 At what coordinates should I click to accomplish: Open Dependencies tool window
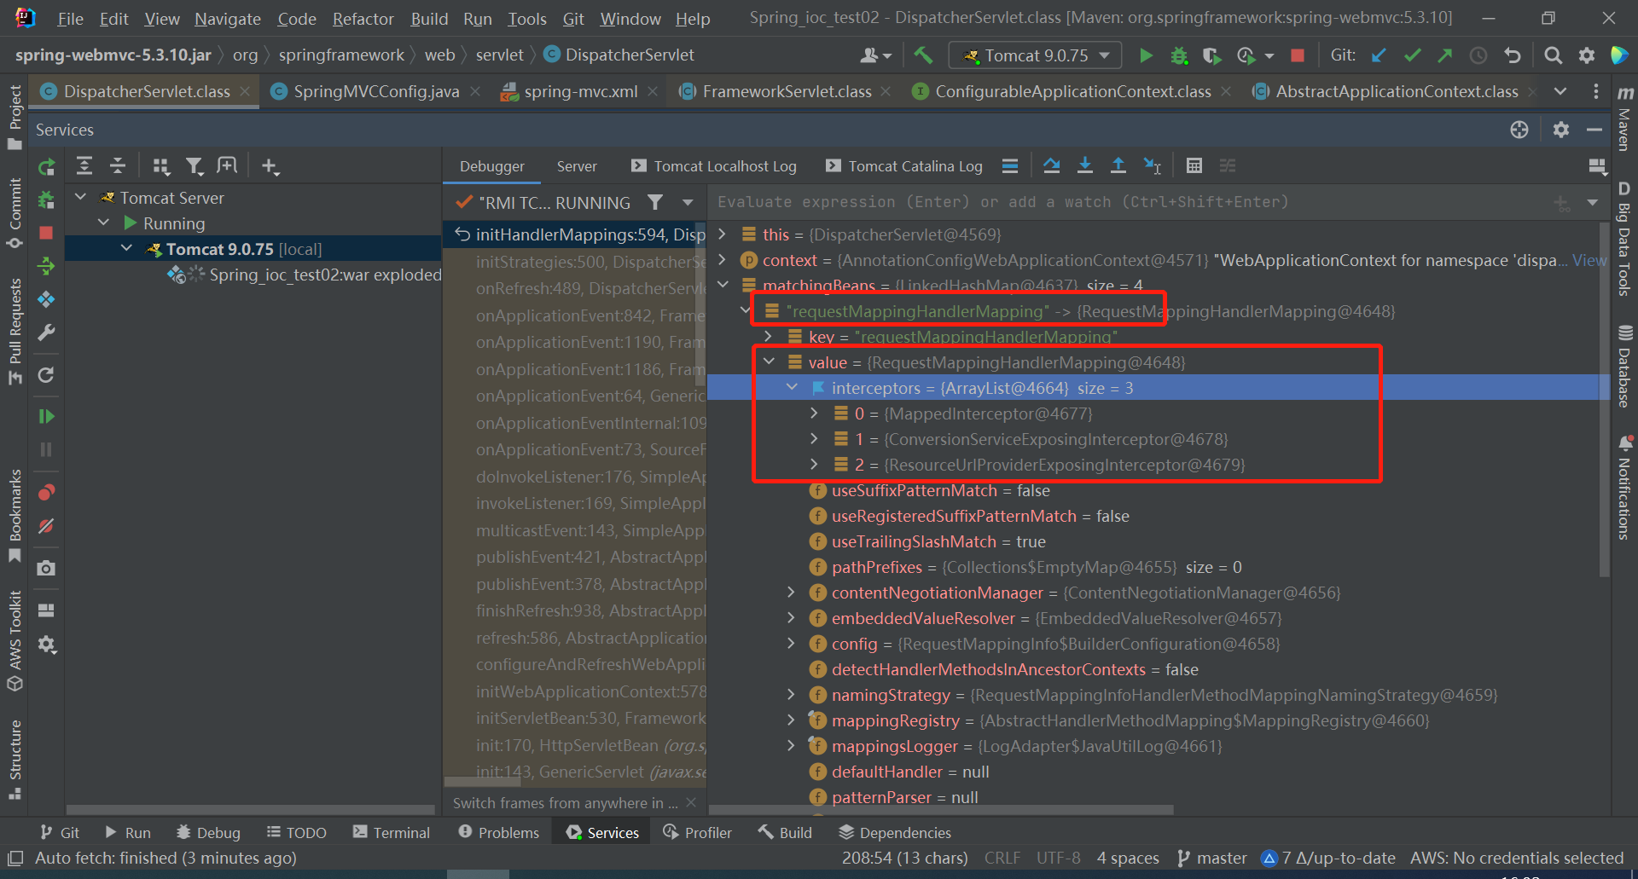tap(895, 832)
